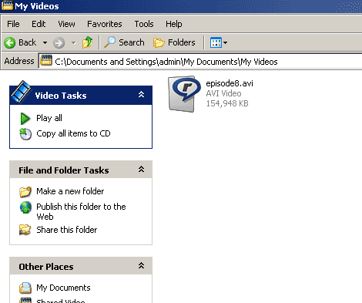Toggle the Folders pane button
The image size is (362, 303).
pos(174,42)
